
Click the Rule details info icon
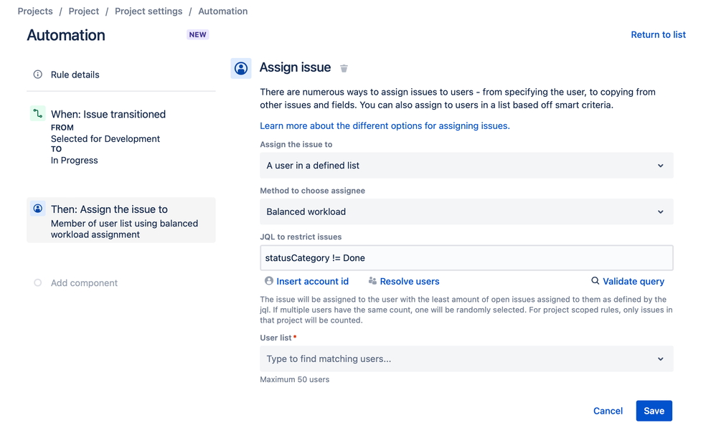(38, 75)
